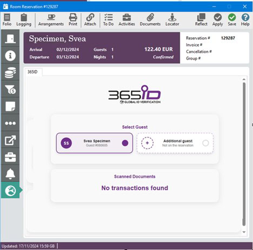
Task: Click the departure date 03/12/2024
Action: pos(68,57)
